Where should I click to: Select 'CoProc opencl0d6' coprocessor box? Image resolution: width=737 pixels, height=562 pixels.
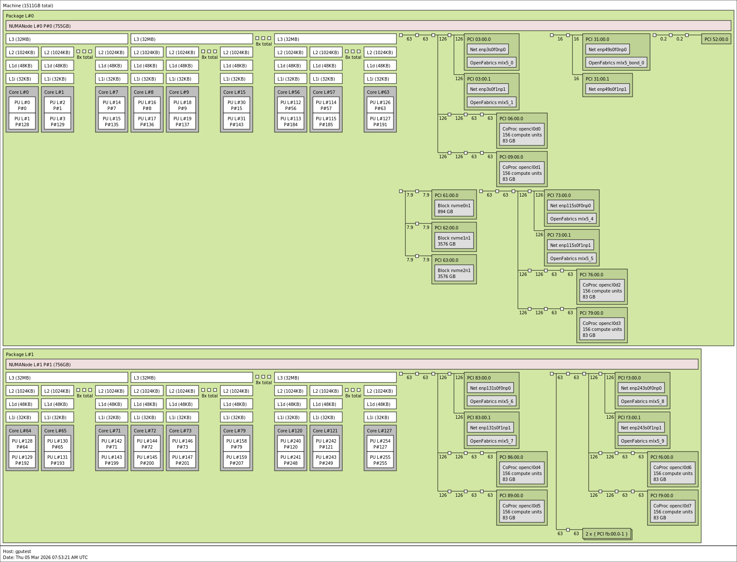tap(673, 473)
